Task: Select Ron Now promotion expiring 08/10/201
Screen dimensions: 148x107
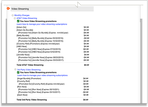Action: 53,90
